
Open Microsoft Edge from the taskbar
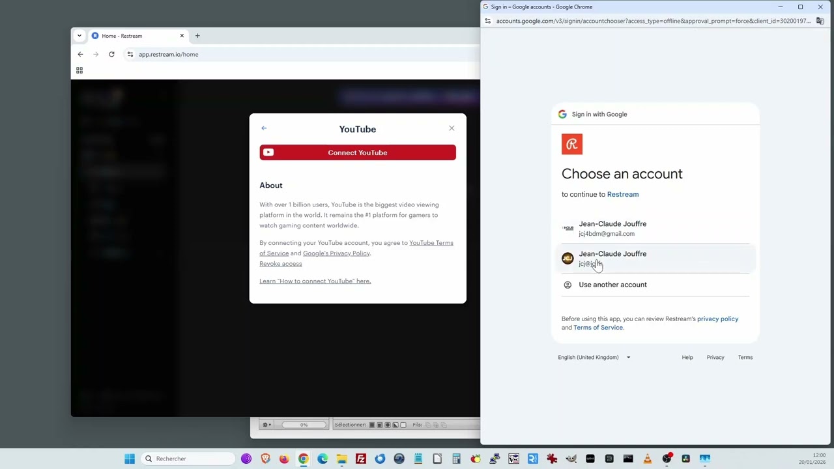(323, 459)
